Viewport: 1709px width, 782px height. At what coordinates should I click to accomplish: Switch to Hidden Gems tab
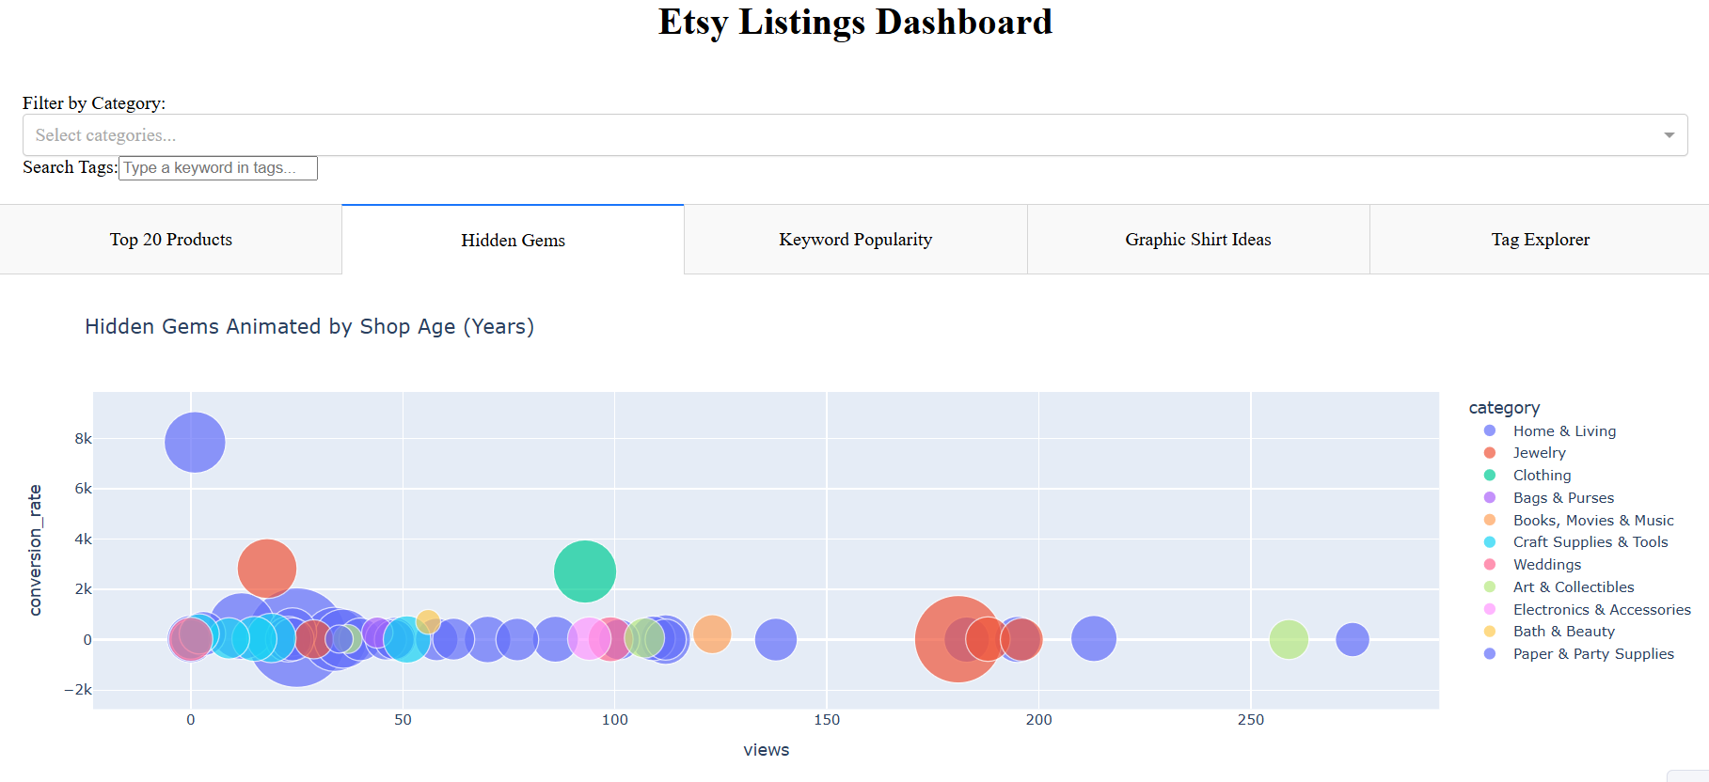click(513, 240)
